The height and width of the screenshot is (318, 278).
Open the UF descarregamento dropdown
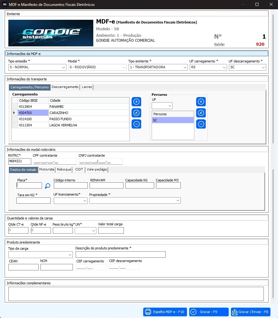coord(247,67)
